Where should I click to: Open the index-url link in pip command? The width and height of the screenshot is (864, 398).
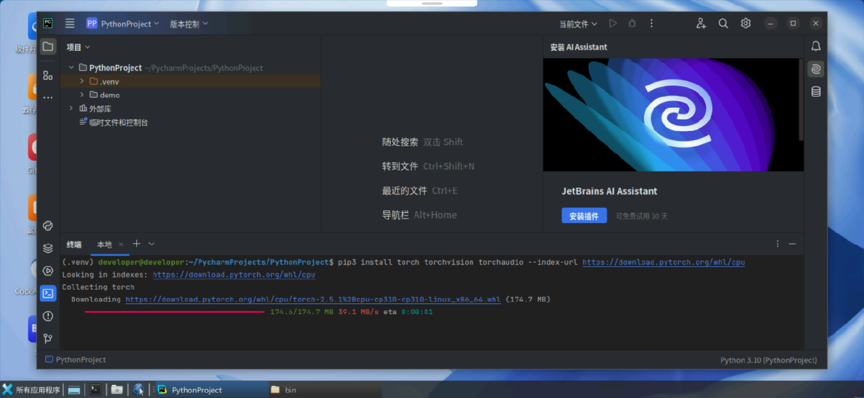pos(663,263)
